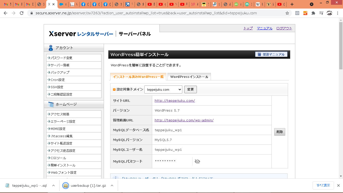Screen dimensions: 343x193
Task: Switch to the green JFC icon tab
Action: (236, 4)
